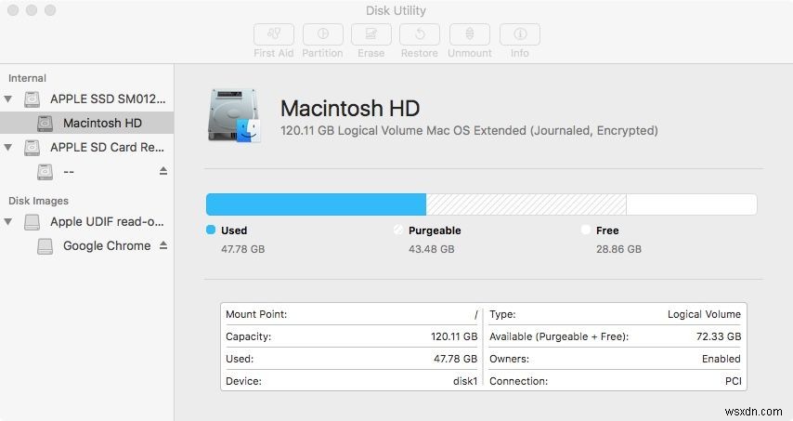Click the Device disk1 value

[465, 381]
